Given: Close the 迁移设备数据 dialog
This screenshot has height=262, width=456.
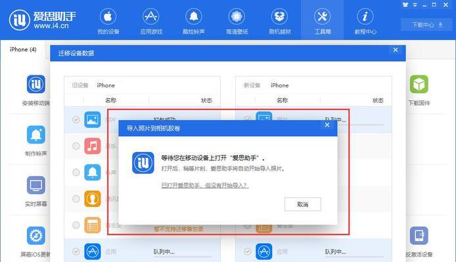Looking at the screenshot, I should [396, 50].
